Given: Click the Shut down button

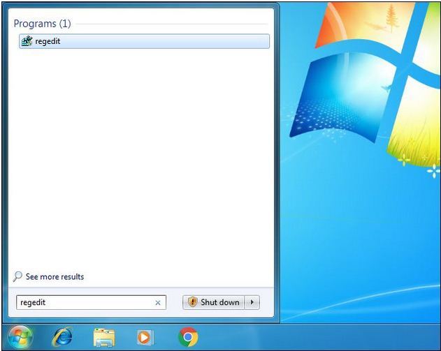Looking at the screenshot, I should [x=214, y=302].
